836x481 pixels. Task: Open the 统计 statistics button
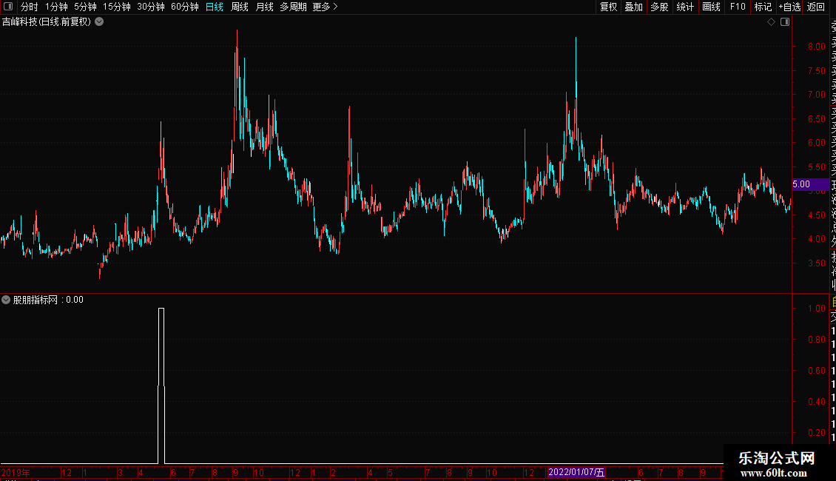pos(685,7)
